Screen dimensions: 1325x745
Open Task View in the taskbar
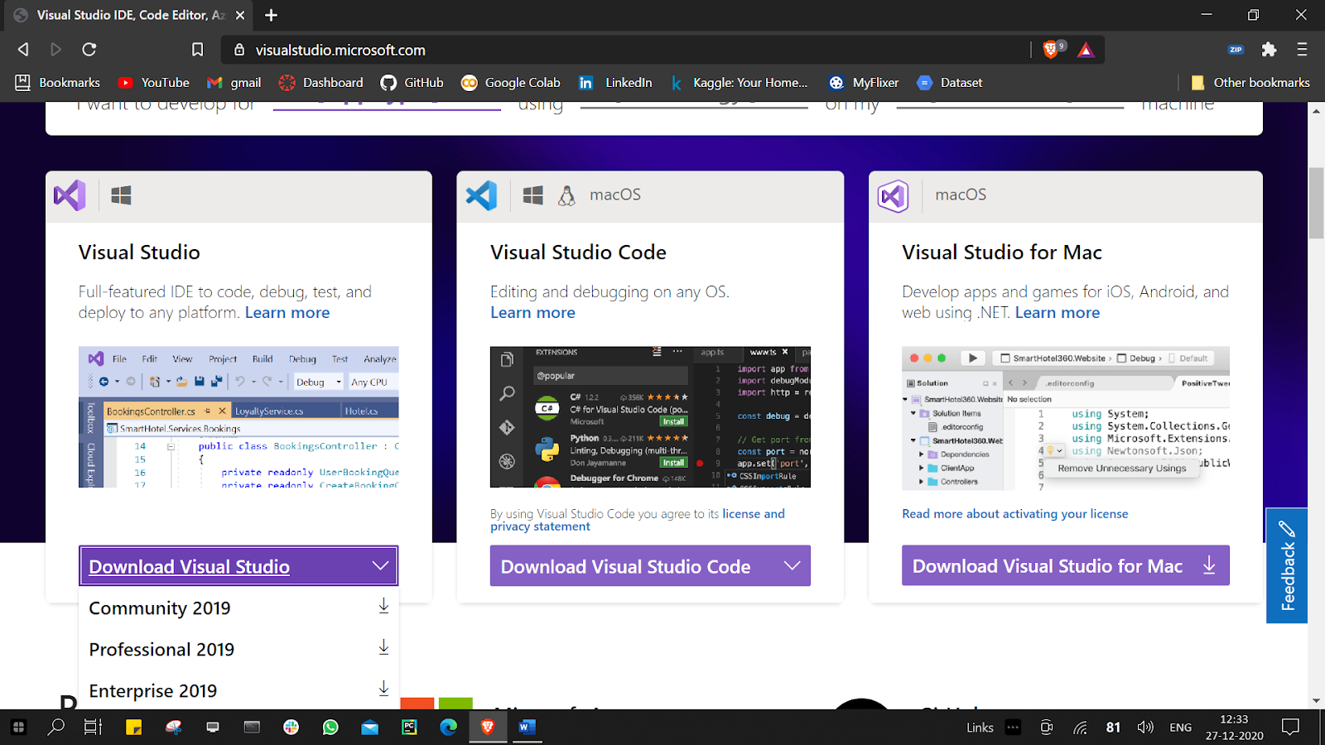pos(94,727)
